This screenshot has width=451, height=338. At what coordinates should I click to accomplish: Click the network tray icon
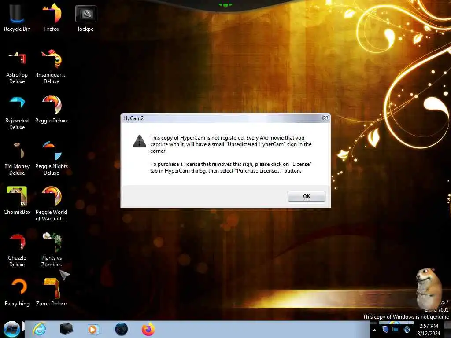click(x=396, y=329)
